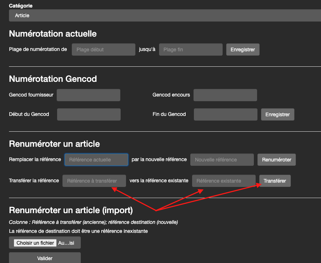This screenshot has width=321, height=263.
Task: Select the Référence existante input
Action: 224,181
